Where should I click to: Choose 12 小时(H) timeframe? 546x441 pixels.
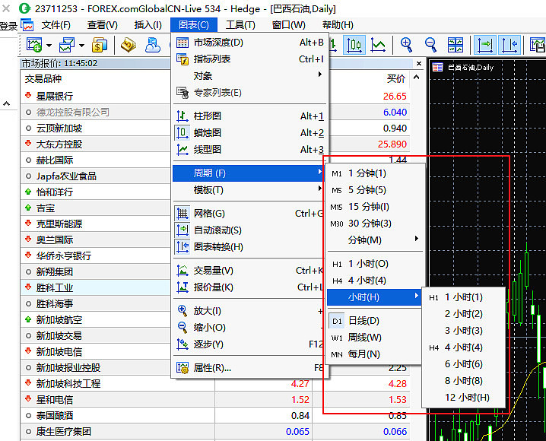coord(463,398)
